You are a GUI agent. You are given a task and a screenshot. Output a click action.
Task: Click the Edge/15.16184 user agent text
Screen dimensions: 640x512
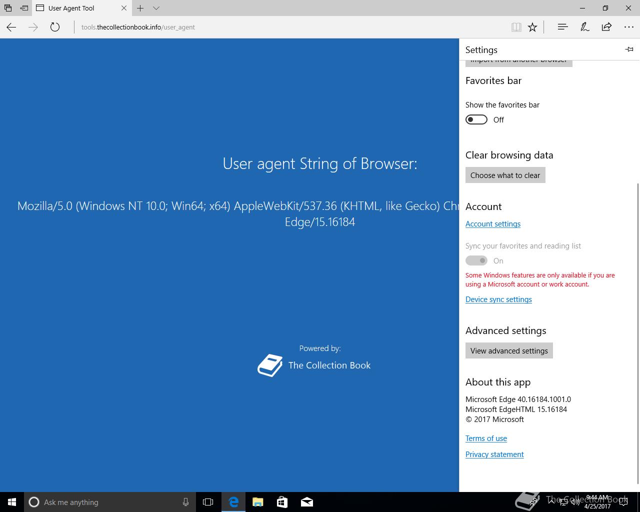coord(320,222)
